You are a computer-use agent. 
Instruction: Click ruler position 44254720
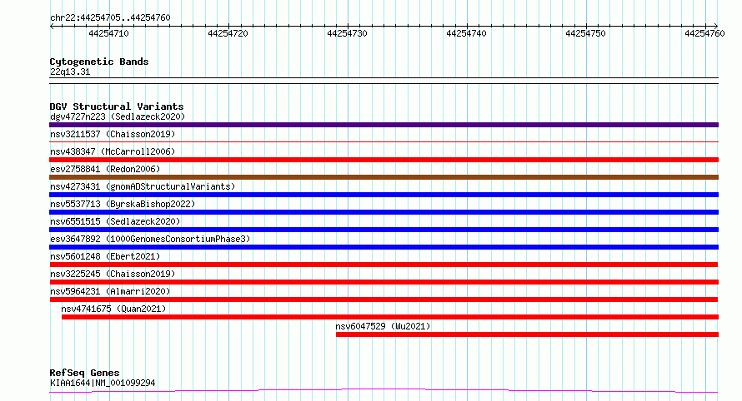(x=228, y=33)
